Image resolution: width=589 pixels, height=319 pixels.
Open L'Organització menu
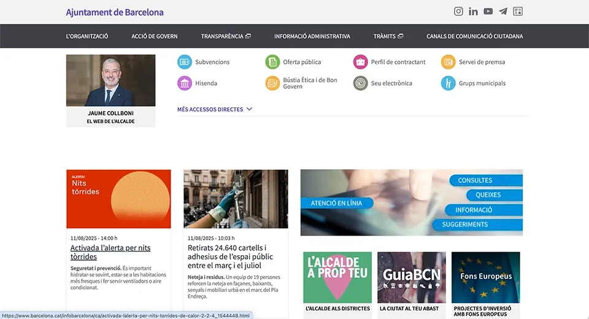point(87,36)
